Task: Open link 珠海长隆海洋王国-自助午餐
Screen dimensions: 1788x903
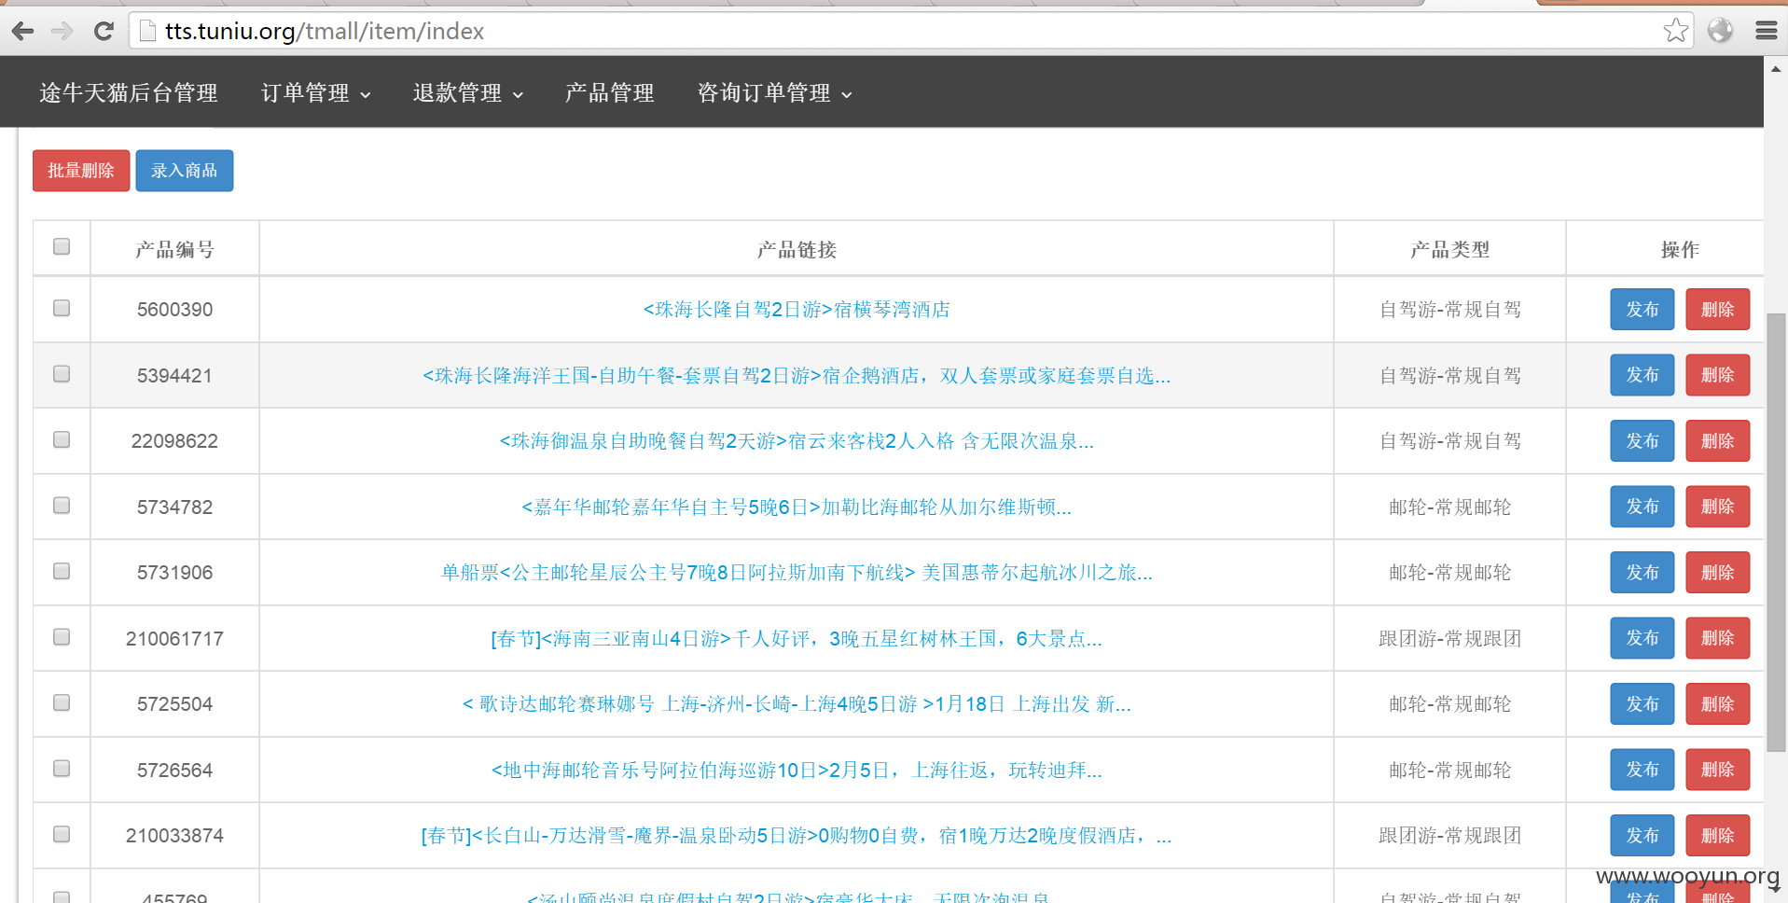Action: click(797, 376)
